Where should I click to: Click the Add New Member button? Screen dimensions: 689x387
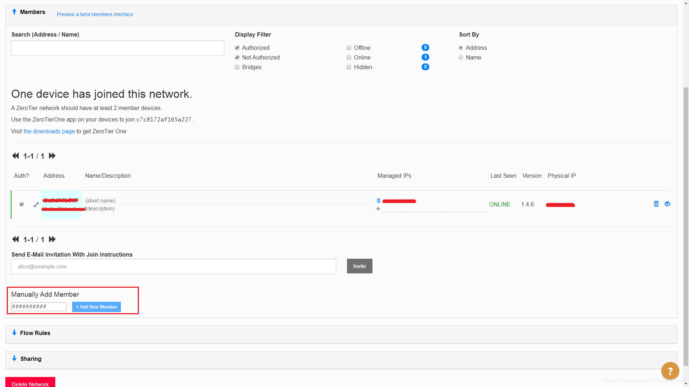[96, 307]
